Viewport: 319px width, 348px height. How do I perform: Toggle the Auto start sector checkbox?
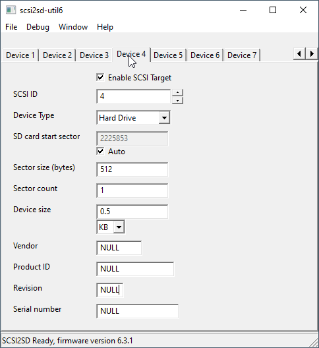(100, 152)
